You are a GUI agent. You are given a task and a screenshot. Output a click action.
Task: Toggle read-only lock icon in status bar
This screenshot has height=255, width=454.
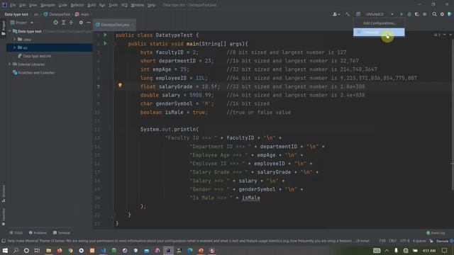(x=431, y=241)
